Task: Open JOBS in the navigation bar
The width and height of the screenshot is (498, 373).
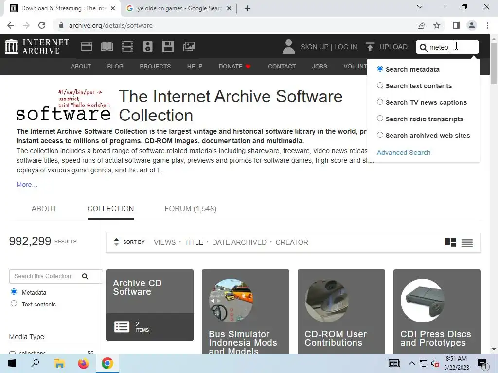Action: [x=320, y=66]
